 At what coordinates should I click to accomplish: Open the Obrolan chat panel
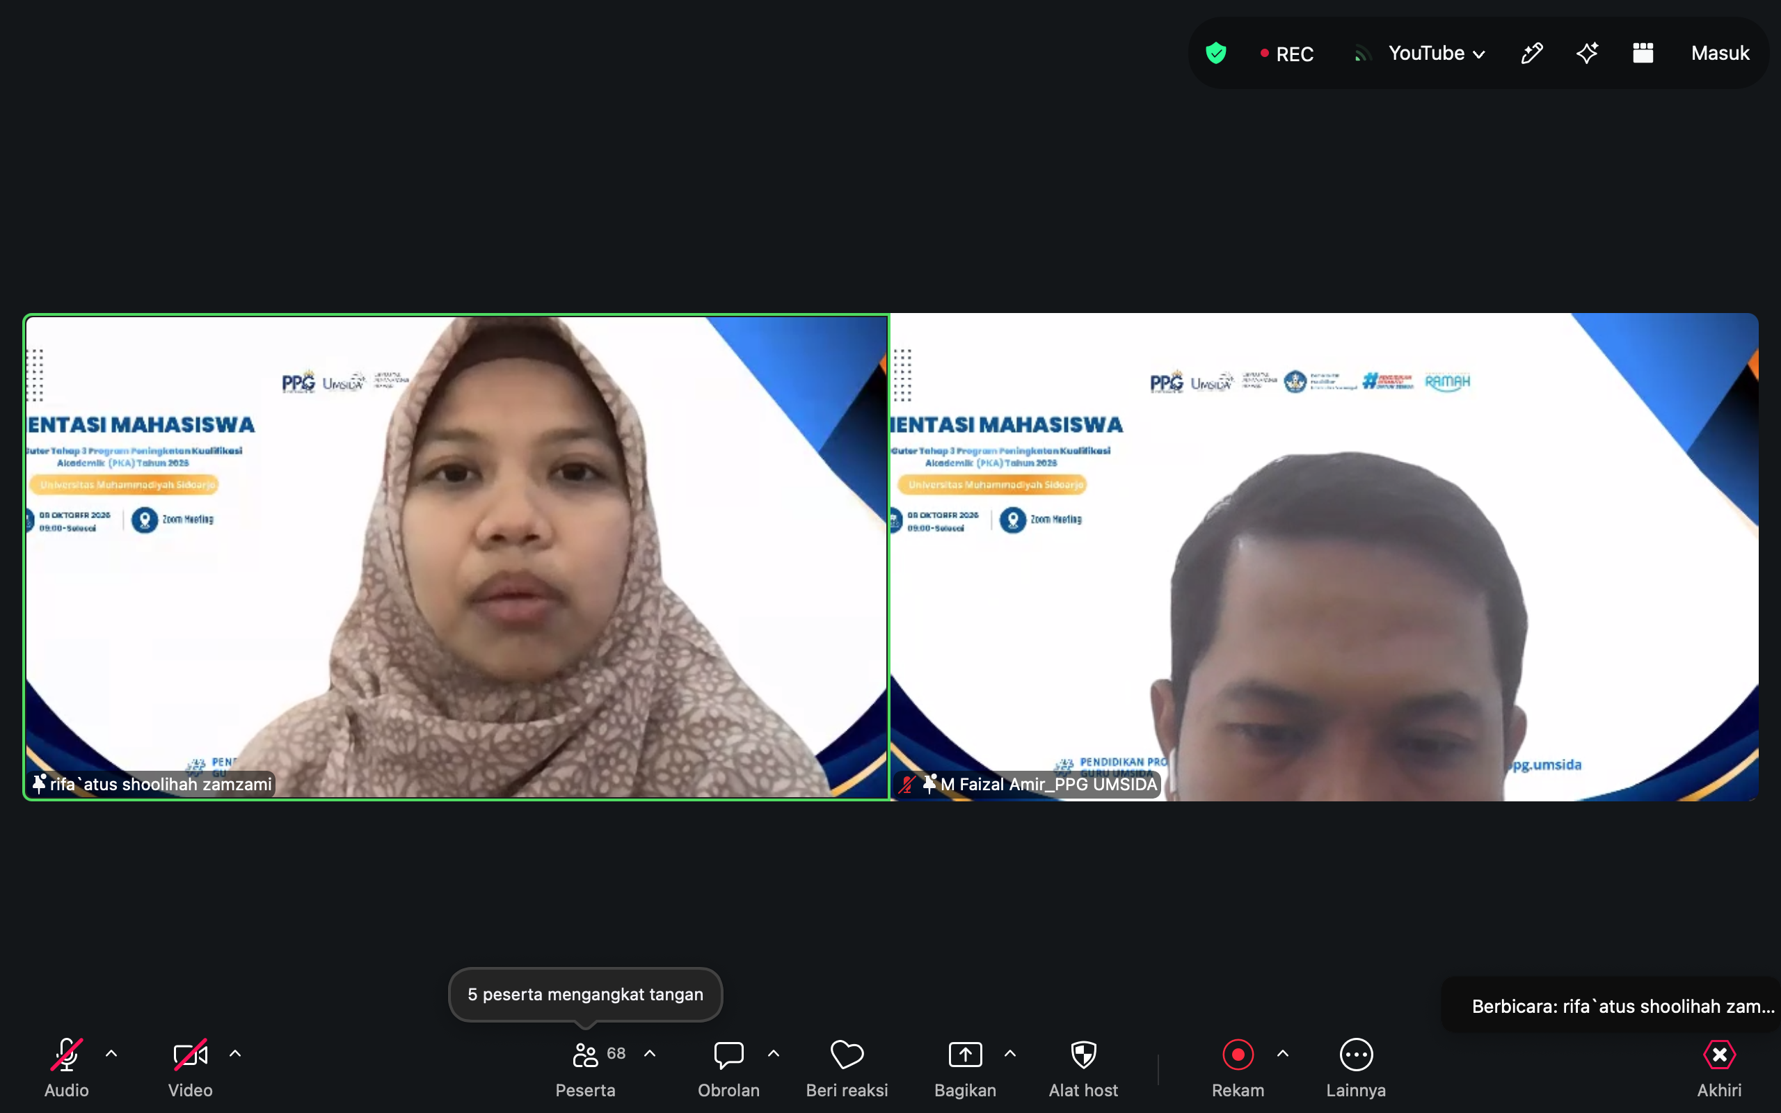(x=728, y=1067)
